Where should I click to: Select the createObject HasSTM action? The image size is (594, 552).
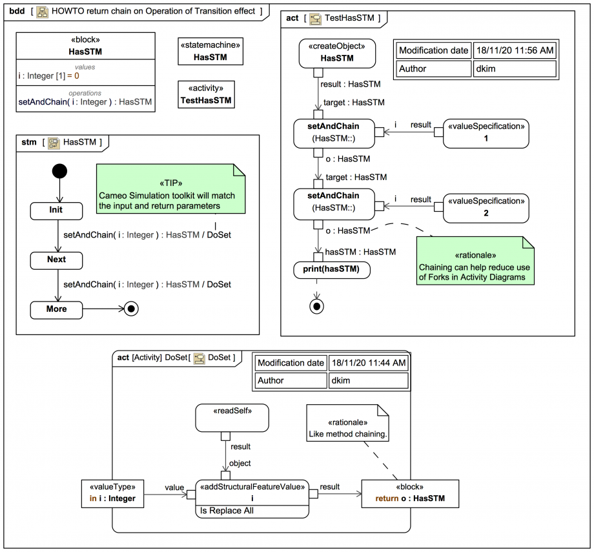(337, 53)
